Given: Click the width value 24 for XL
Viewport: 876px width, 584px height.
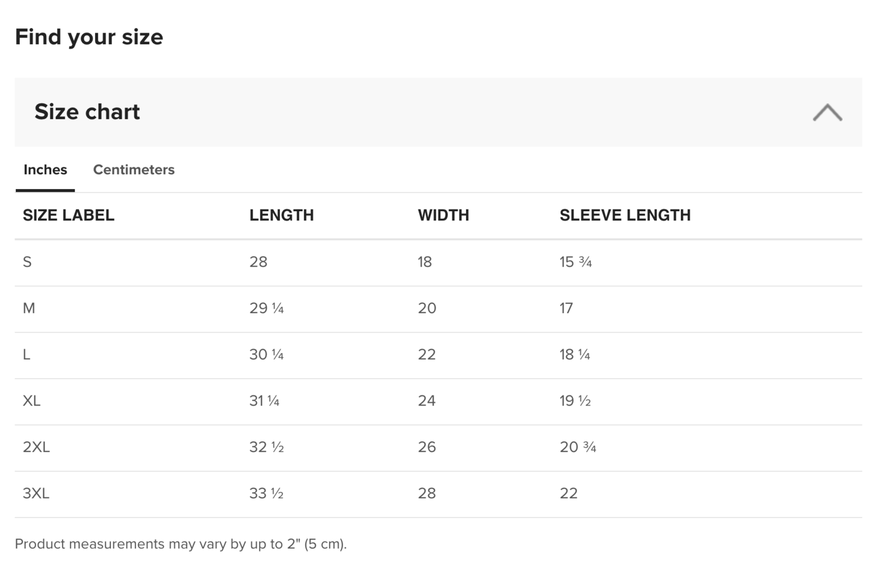Looking at the screenshot, I should tap(426, 401).
